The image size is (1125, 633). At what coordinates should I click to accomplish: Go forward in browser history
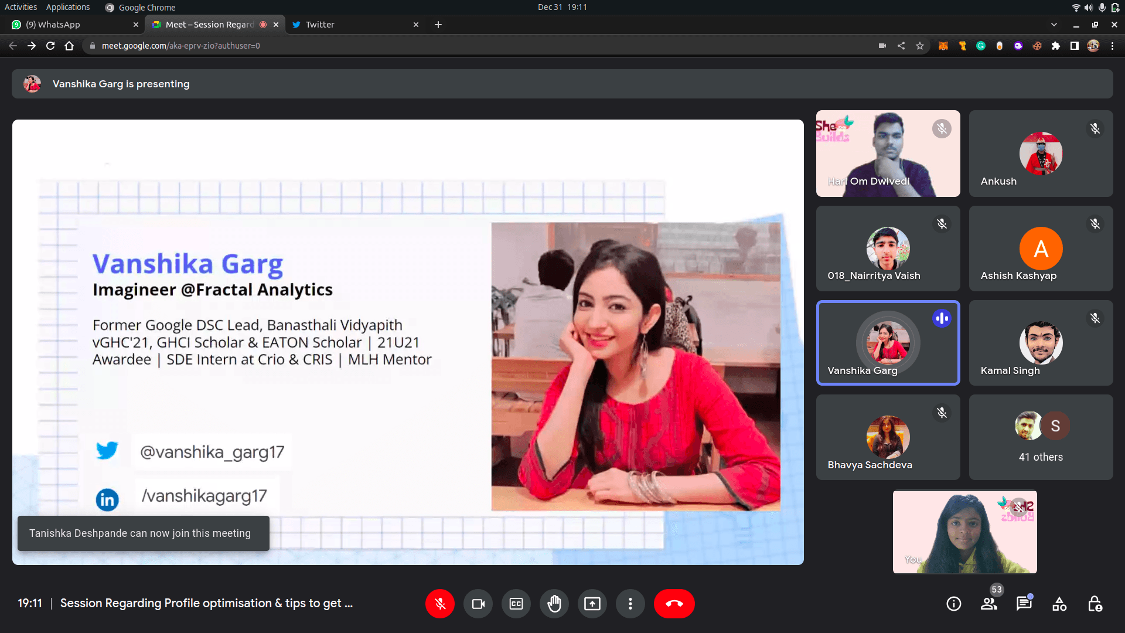[32, 46]
